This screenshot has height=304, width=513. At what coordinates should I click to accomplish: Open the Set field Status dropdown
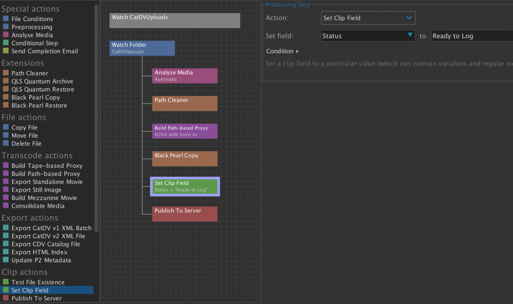coord(368,36)
